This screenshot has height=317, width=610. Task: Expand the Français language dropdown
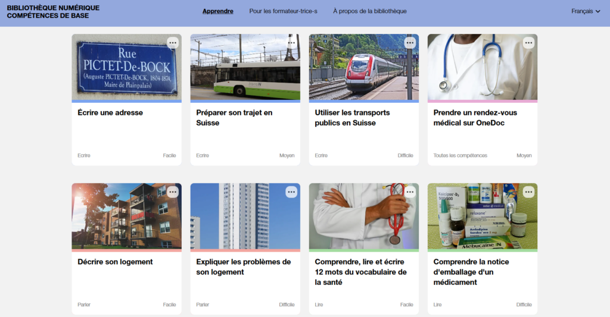586,11
